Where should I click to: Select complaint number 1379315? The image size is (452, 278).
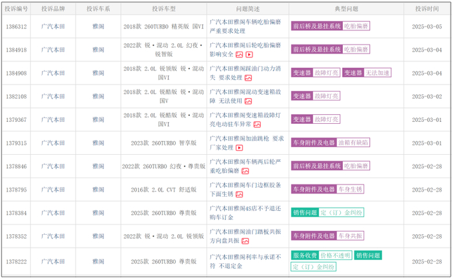point(16,143)
